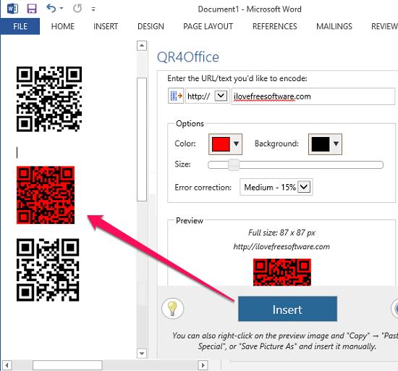Open the REVIEW ribbon tab
Screen dimensions: 398x371
(x=384, y=26)
